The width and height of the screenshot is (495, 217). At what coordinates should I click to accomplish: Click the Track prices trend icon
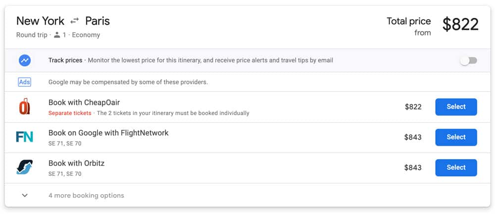[25, 60]
